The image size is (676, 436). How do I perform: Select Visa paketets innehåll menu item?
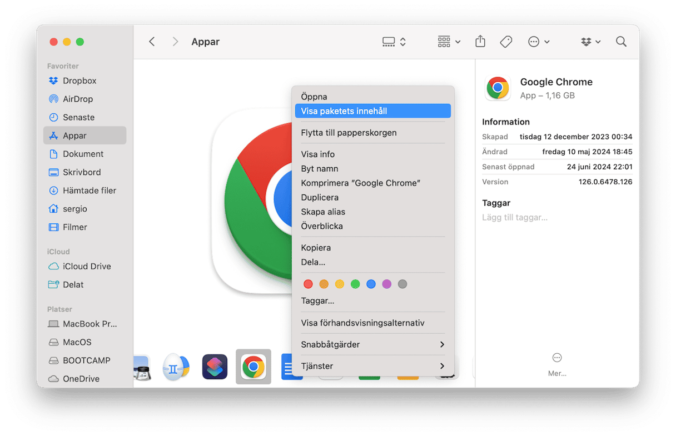tap(373, 111)
